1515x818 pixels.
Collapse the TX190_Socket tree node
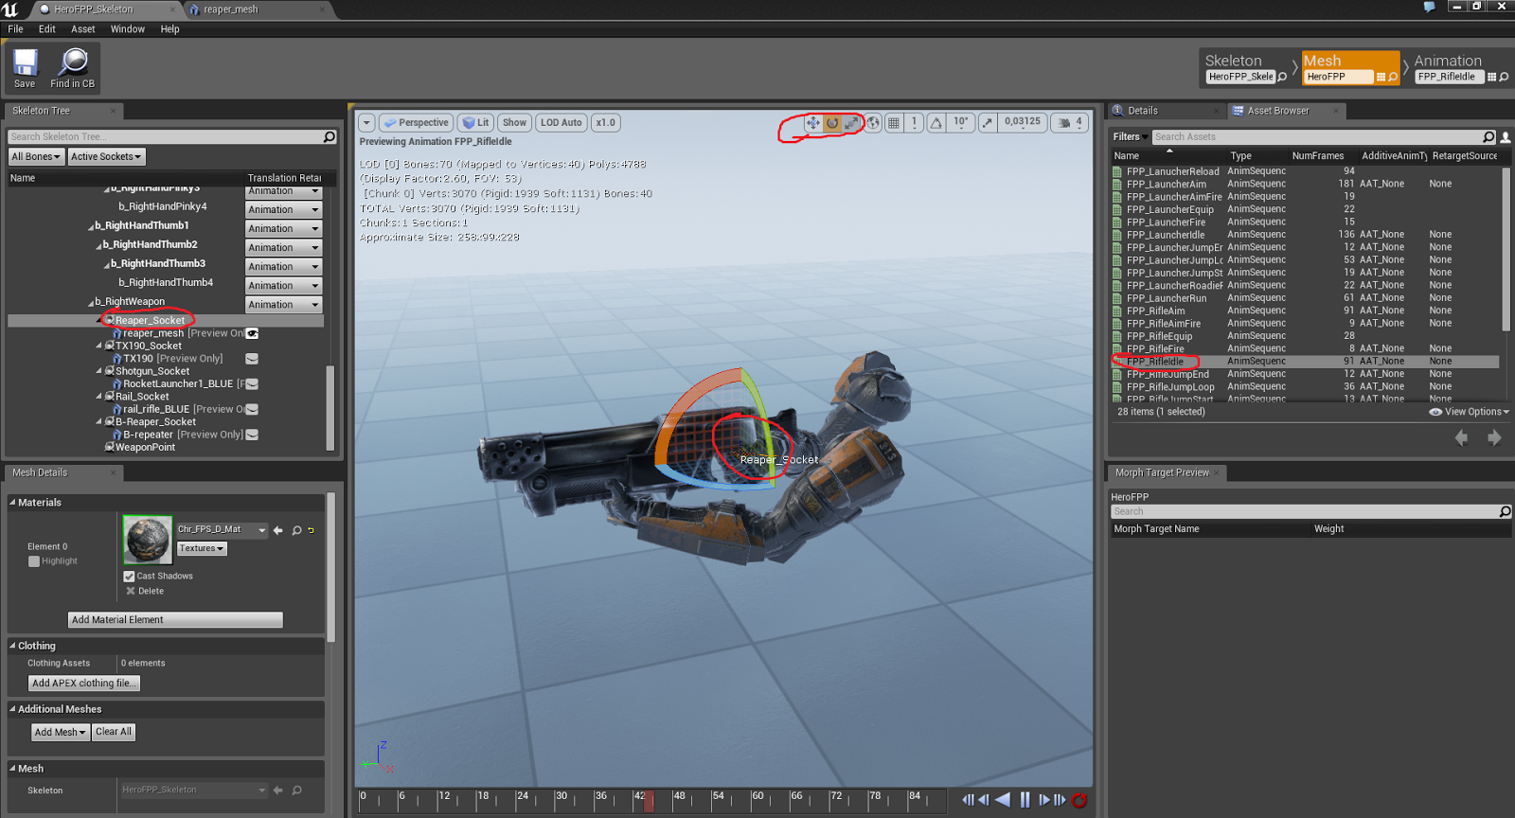click(x=99, y=346)
